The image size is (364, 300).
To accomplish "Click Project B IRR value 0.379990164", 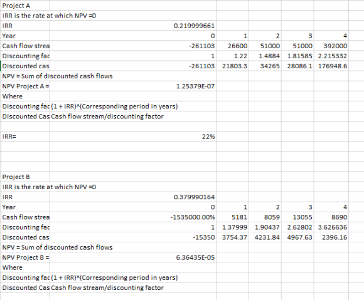I will pos(133,197).
